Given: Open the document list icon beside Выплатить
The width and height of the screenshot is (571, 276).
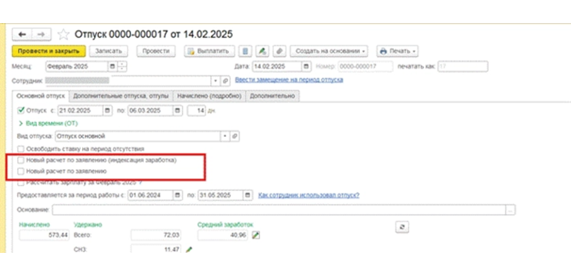Looking at the screenshot, I should pos(245,51).
